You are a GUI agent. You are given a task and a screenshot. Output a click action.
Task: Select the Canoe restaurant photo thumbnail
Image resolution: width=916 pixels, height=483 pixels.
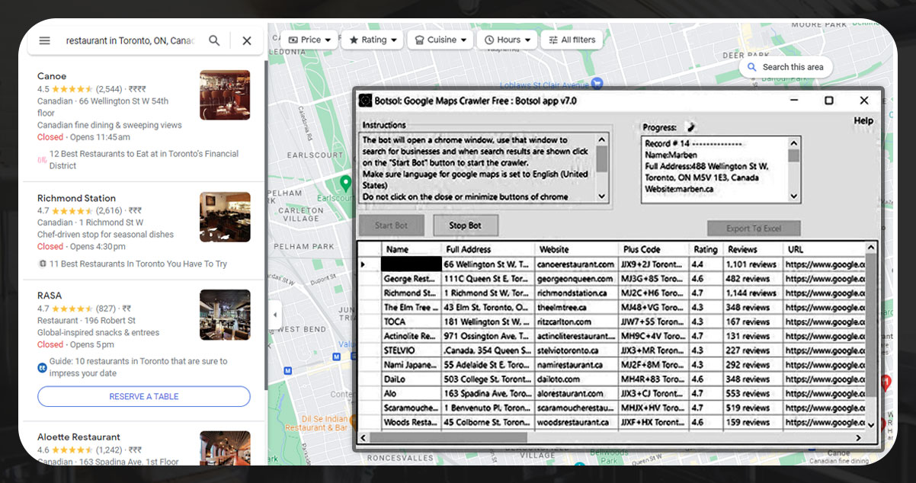(225, 95)
